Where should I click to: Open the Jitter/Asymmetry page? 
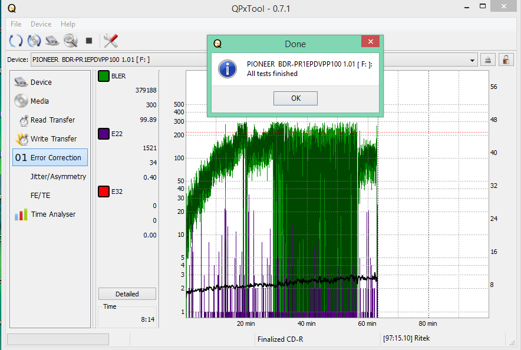[50, 176]
